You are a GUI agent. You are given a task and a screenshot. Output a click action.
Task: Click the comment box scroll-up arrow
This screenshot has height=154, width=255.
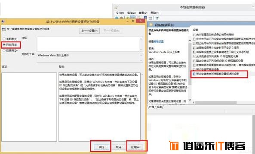click(x=141, y=39)
